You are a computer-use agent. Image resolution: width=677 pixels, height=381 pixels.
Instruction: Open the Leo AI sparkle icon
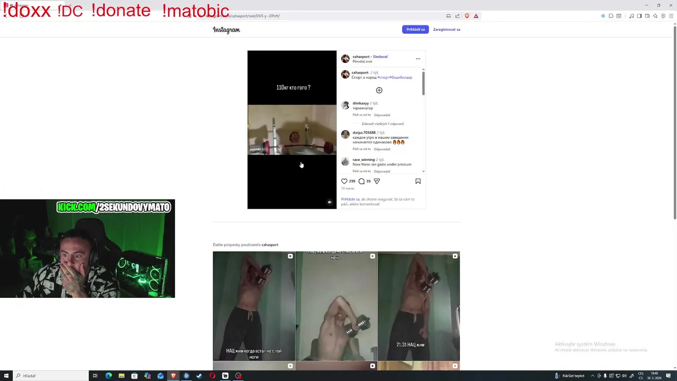pyautogui.click(x=655, y=16)
